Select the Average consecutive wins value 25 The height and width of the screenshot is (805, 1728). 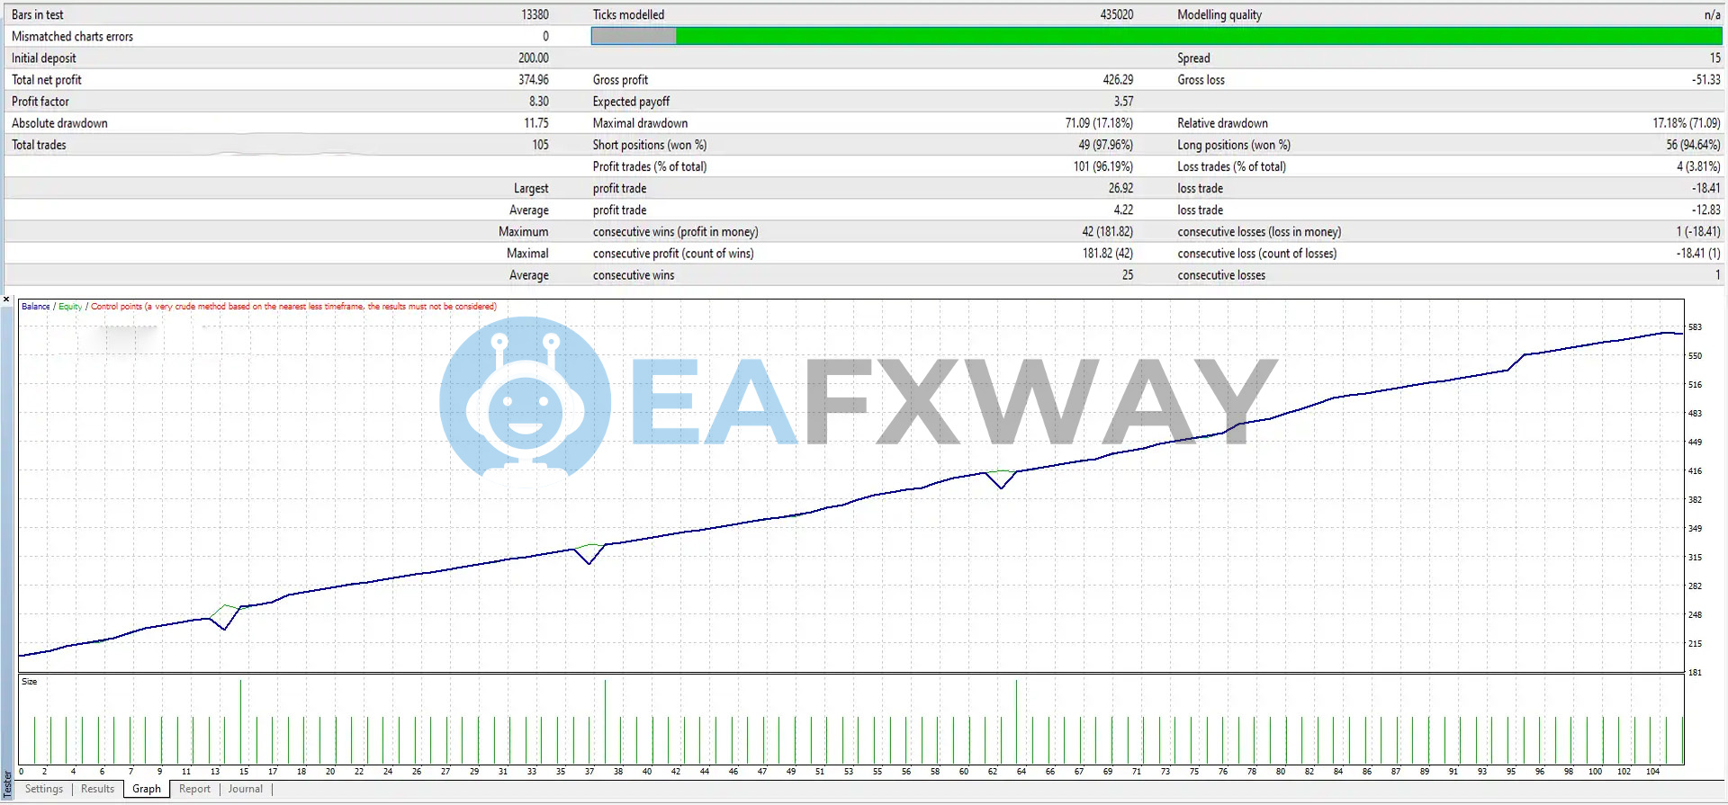pos(1128,275)
